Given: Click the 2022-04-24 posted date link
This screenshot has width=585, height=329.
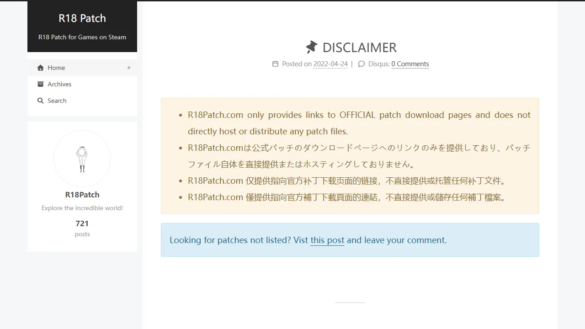Looking at the screenshot, I should [330, 64].
